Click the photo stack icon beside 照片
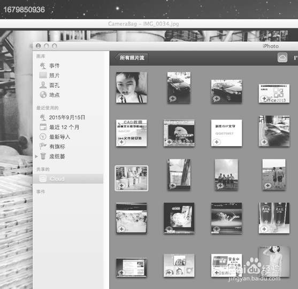The image size is (298, 289). (x=43, y=75)
